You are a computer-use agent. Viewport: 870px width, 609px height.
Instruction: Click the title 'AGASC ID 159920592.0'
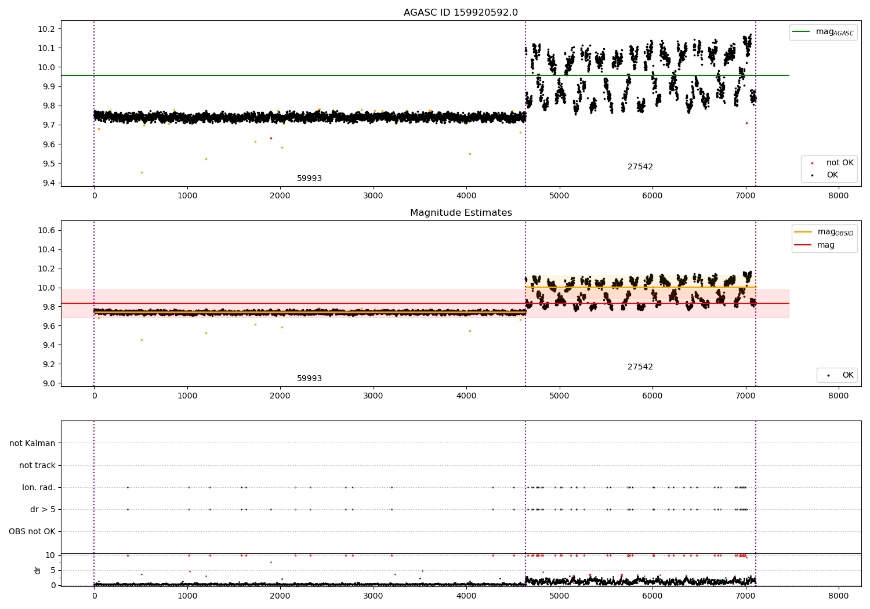tap(461, 13)
